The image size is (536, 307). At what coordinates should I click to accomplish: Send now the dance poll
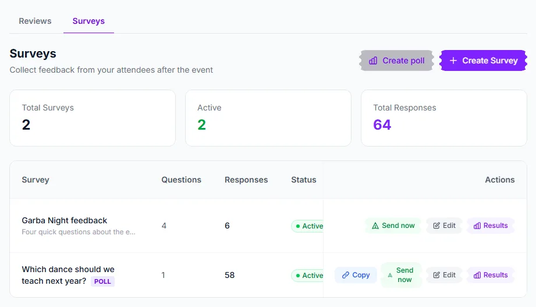point(402,275)
